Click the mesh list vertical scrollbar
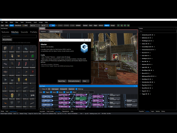 (36, 53)
